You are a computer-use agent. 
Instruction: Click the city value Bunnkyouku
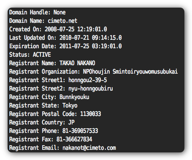tap(74, 97)
